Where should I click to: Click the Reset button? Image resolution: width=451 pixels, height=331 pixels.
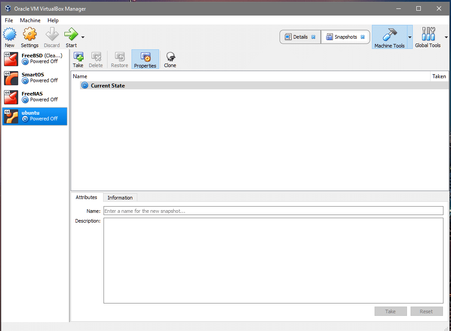(x=427, y=311)
